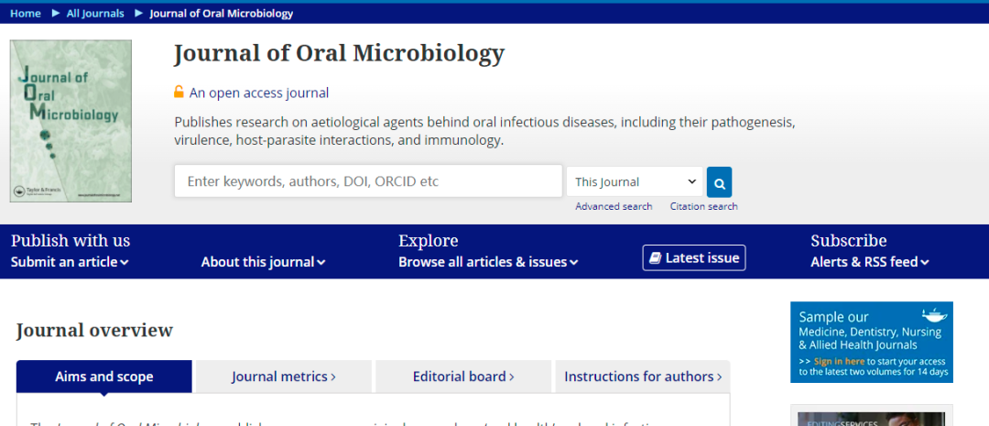Image resolution: width=989 pixels, height=426 pixels.
Task: Open the Citation search link
Action: (703, 207)
